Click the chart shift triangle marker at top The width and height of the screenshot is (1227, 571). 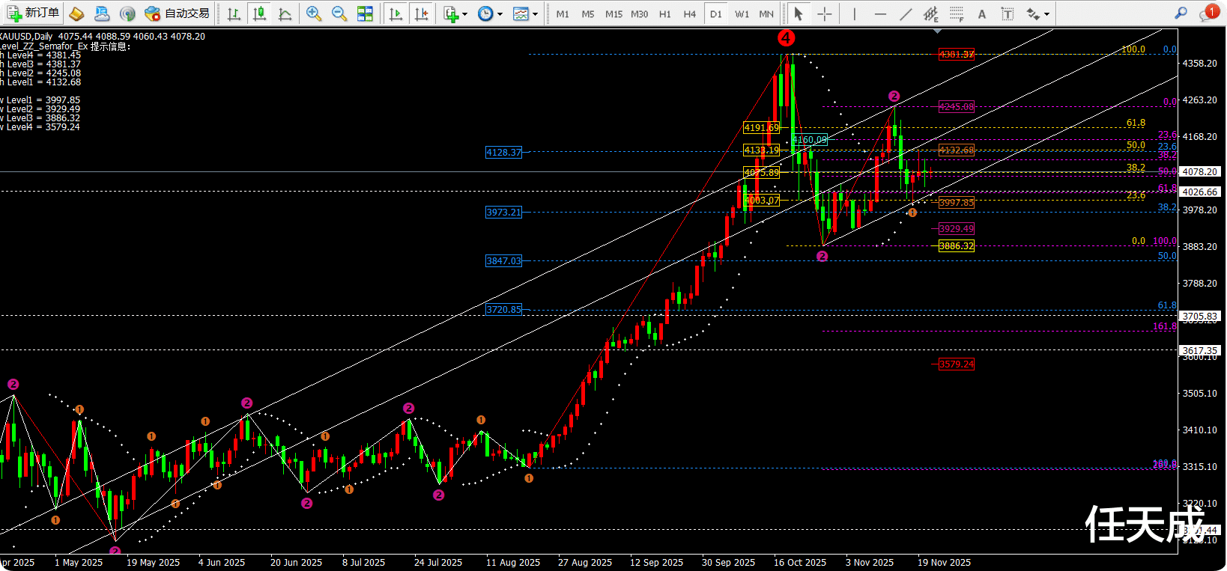937,31
